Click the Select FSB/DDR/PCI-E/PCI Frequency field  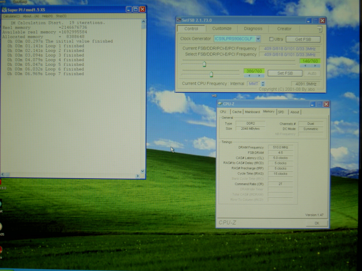pos(289,55)
